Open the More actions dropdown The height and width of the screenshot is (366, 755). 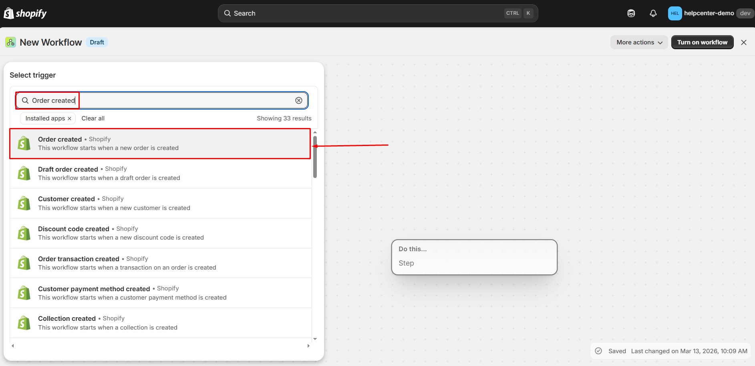[639, 42]
